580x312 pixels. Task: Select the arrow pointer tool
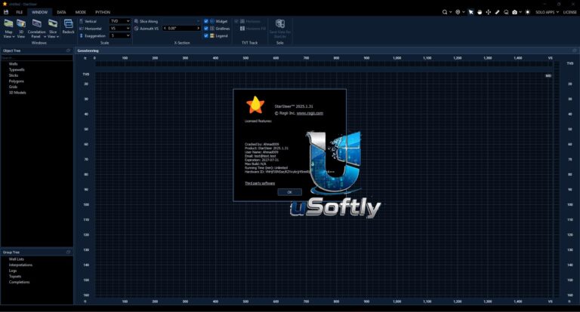(x=470, y=12)
